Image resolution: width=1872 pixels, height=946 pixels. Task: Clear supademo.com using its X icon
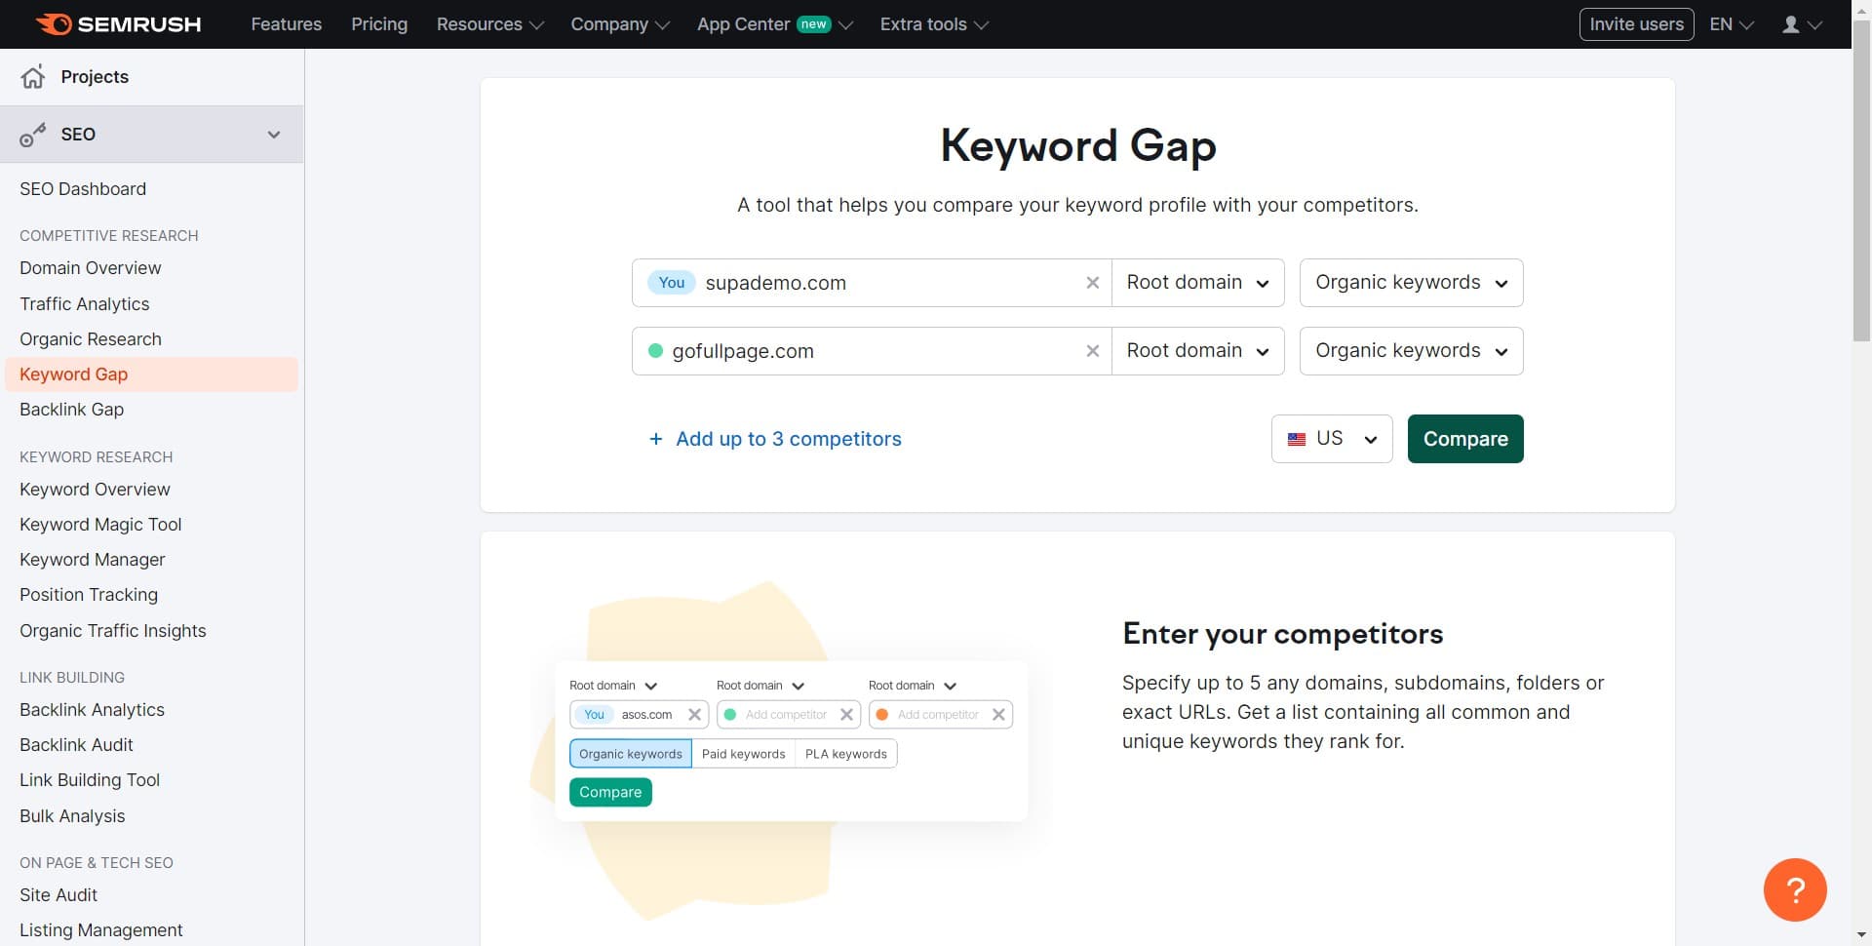pyautogui.click(x=1092, y=283)
